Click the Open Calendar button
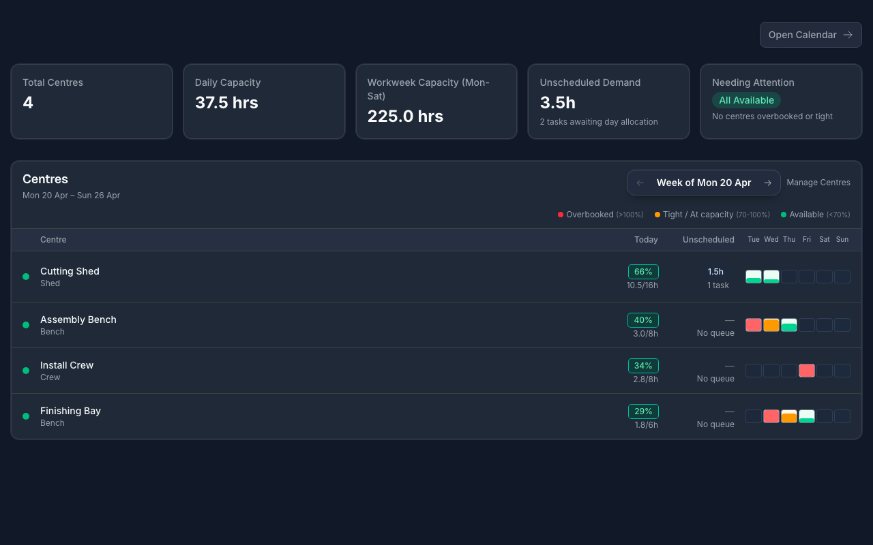This screenshot has width=873, height=545. coord(810,35)
